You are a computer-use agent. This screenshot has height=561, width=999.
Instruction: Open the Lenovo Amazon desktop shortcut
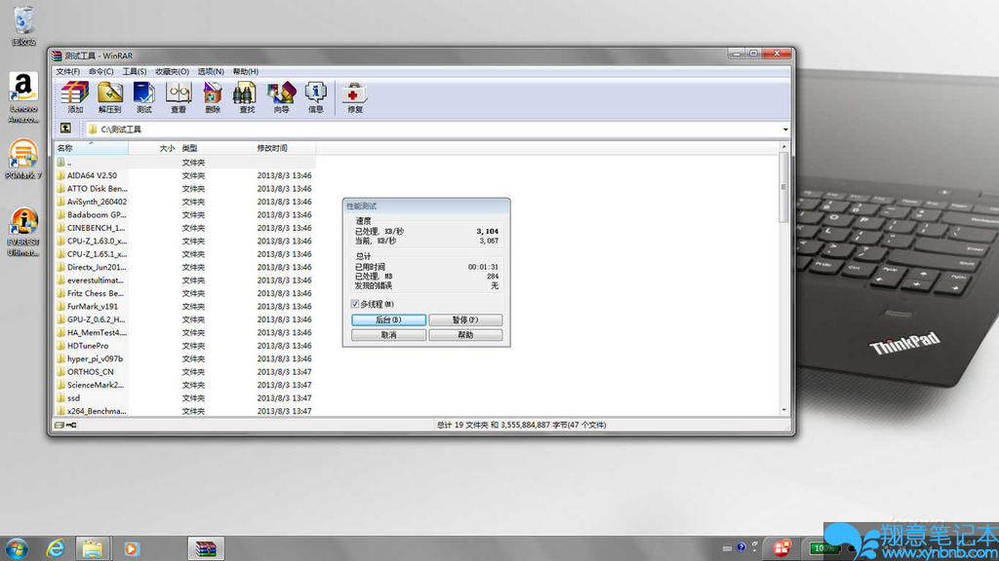pos(23,97)
